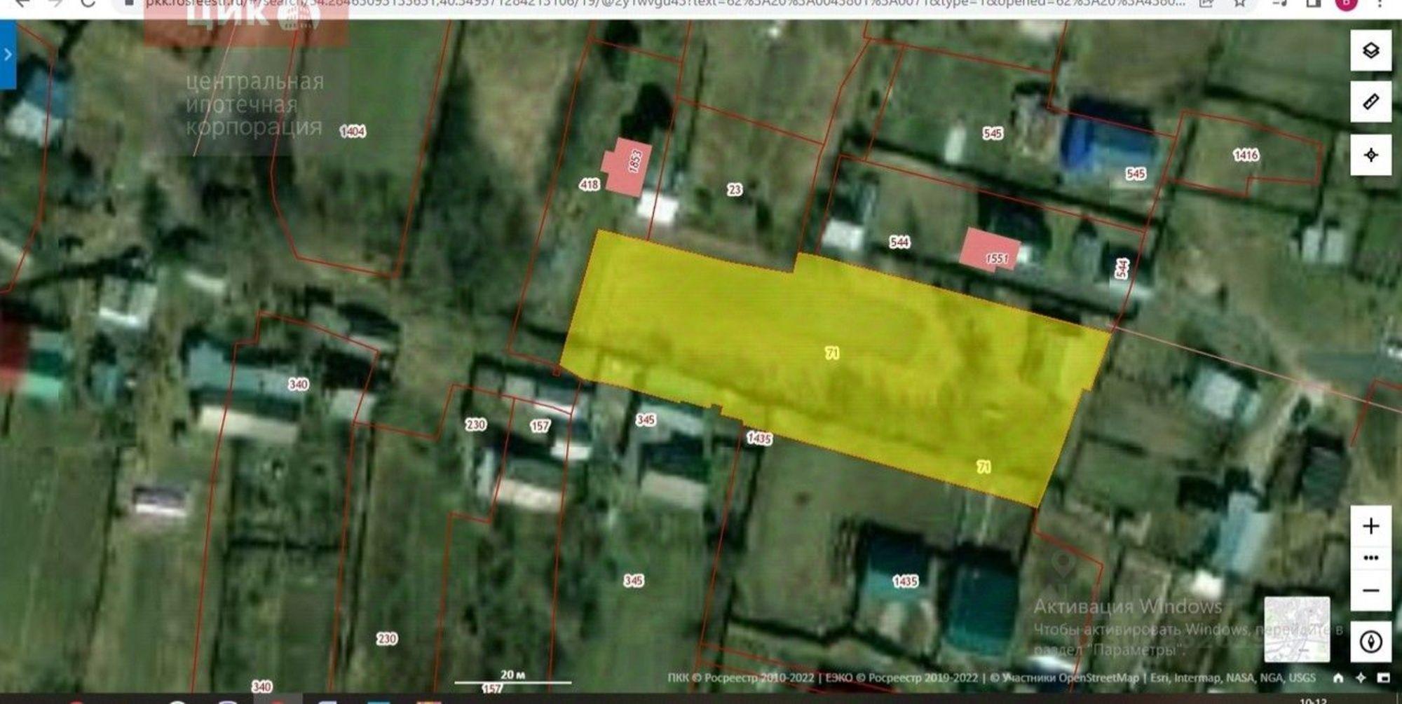Click the home icon in the attribution bar
The height and width of the screenshot is (704, 1402).
(1338, 677)
